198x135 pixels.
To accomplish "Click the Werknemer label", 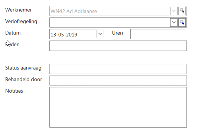I will click(19, 10).
